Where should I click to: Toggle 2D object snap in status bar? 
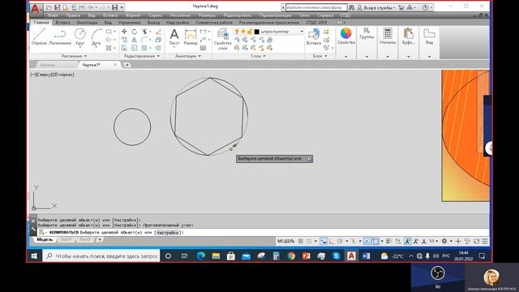click(375, 242)
